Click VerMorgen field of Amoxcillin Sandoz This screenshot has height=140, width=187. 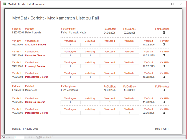click(70, 45)
